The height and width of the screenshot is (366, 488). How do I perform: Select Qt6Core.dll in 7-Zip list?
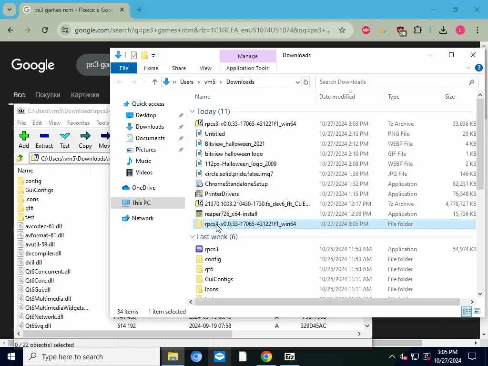[40, 280]
